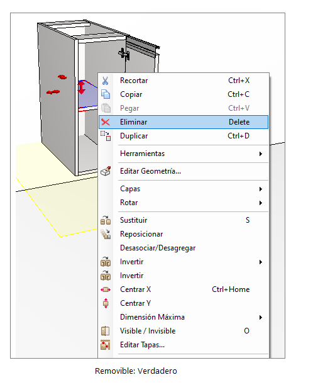Screen dimensions: 318x392
Task: Click the Sustituir cabinets icon
Action: click(x=106, y=220)
